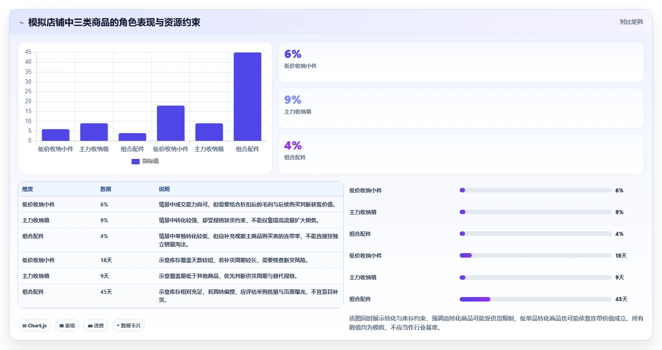Viewport: 662px width, 350px height.
Task: Click the 维度 column header
Action: pyautogui.click(x=28, y=189)
